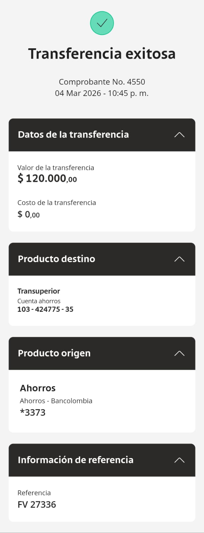Viewport: 204px width, 533px height.
Task: Click the Transuperior destination name
Action: click(39, 291)
